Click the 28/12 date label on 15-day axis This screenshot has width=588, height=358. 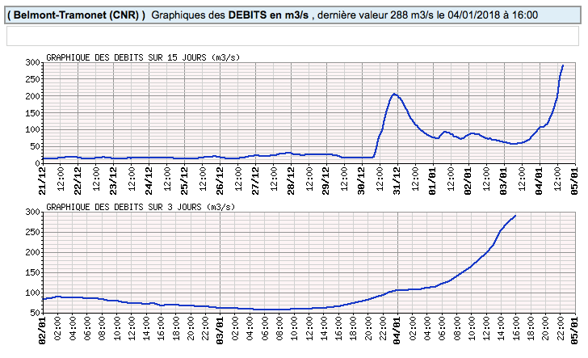click(x=292, y=175)
